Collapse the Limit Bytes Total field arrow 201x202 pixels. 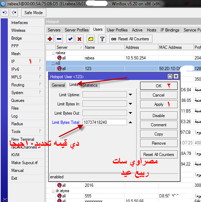click(x=130, y=122)
